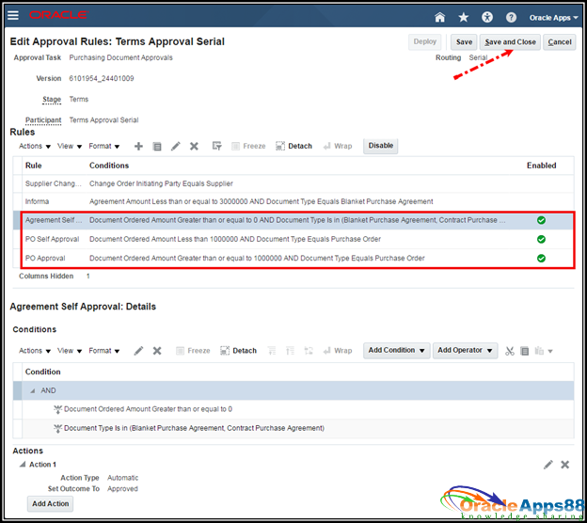Cancel editing approval rules
Image resolution: width=587 pixels, height=523 pixels.
(x=560, y=42)
